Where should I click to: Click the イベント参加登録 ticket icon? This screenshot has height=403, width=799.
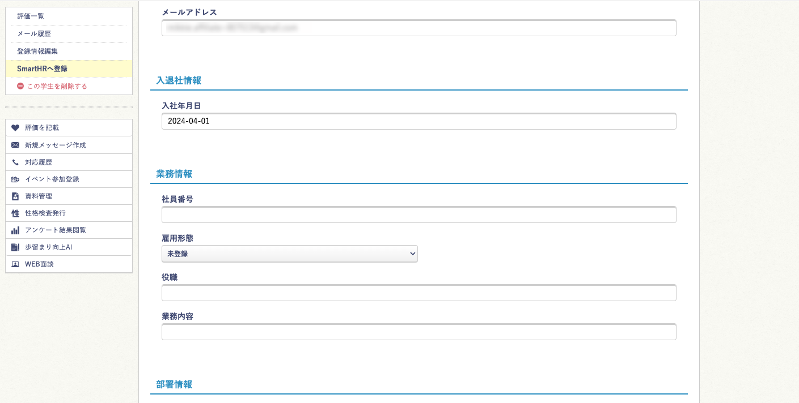click(15, 179)
